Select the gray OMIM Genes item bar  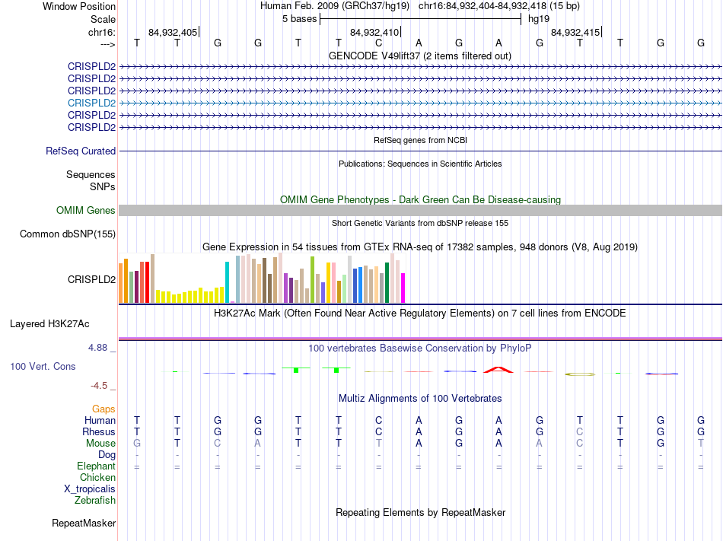pyautogui.click(x=420, y=210)
